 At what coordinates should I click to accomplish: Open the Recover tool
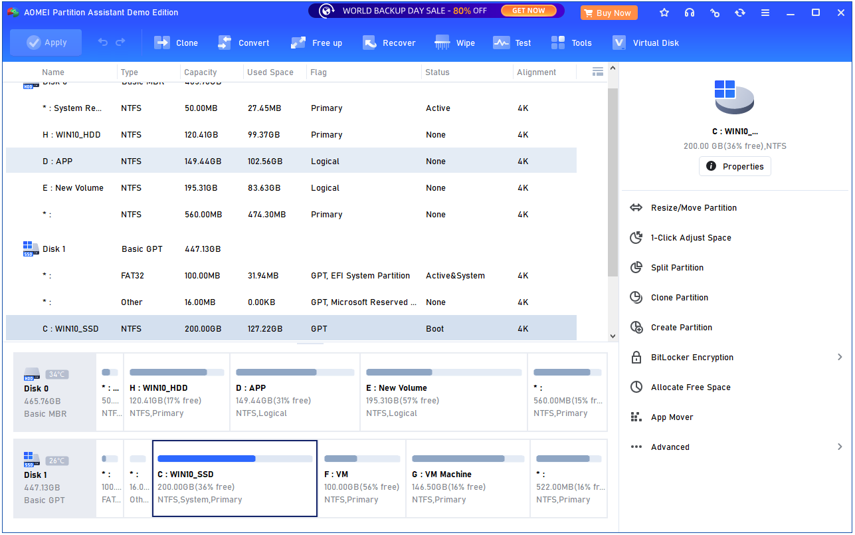point(389,43)
